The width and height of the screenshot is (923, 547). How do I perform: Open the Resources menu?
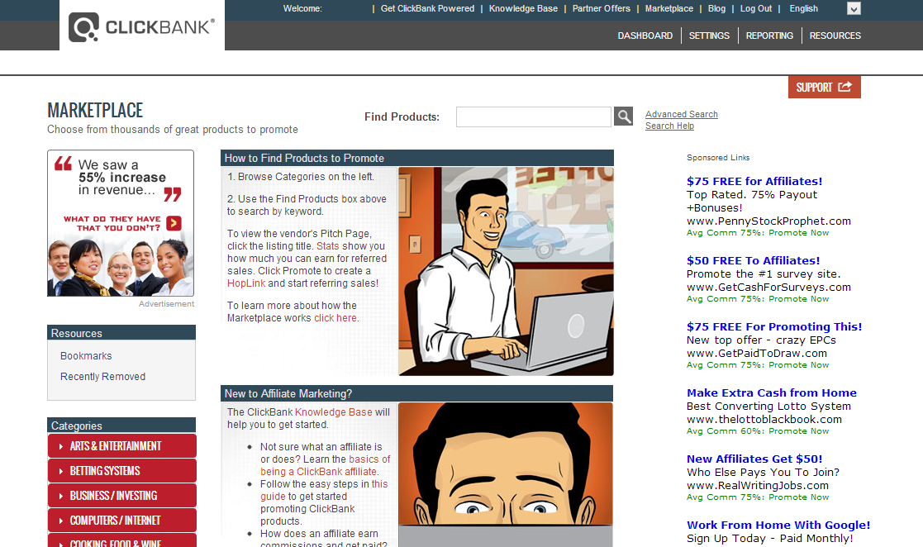tap(835, 36)
